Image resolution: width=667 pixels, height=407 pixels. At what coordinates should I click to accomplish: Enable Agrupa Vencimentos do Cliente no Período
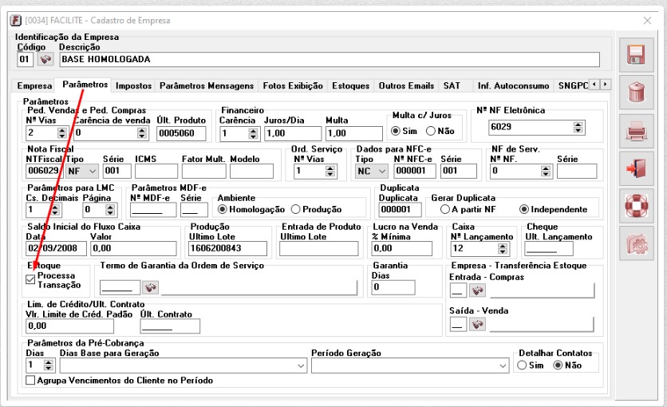30,380
